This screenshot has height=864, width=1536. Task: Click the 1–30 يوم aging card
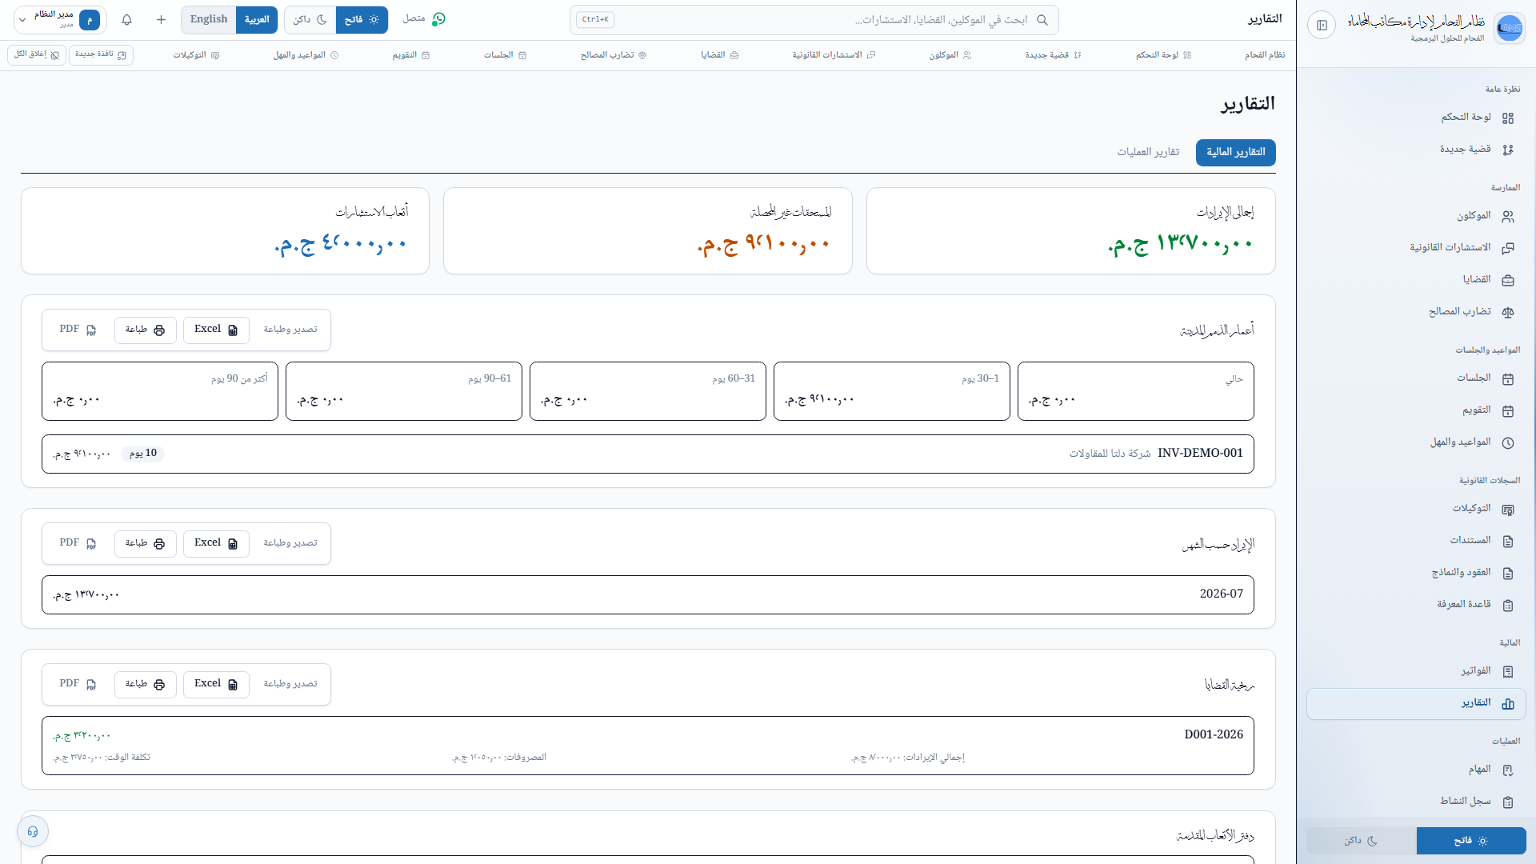point(892,391)
